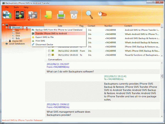Click 'Powerful functions of Backuptrans...' cell
This screenshot has height=124, width=165.
[x=142, y=55]
